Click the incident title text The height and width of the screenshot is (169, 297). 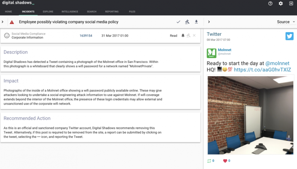click(69, 22)
